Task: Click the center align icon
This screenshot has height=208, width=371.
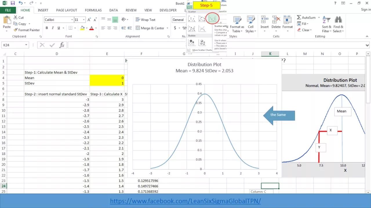Action: (x=109, y=28)
